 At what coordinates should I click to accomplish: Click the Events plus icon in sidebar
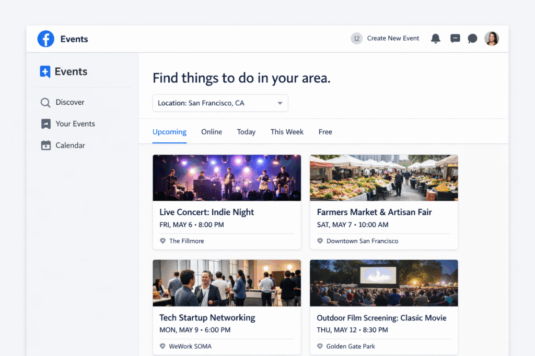44,71
